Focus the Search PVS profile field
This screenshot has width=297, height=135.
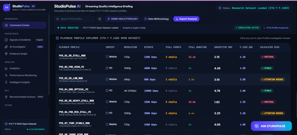point(74,19)
